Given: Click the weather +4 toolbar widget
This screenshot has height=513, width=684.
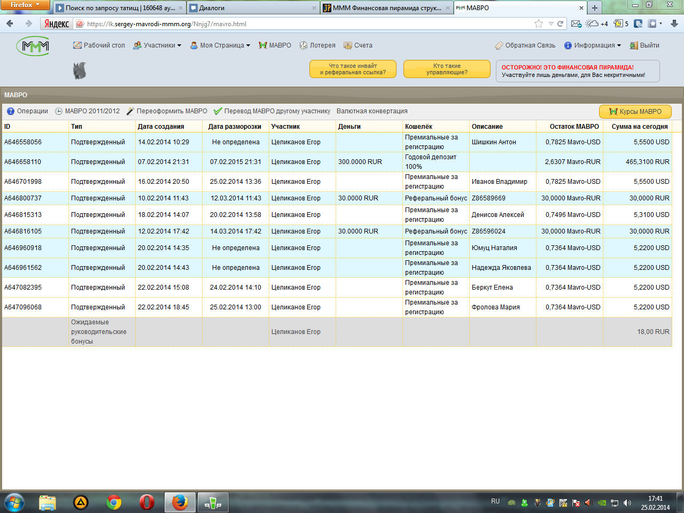Looking at the screenshot, I should click(597, 24).
